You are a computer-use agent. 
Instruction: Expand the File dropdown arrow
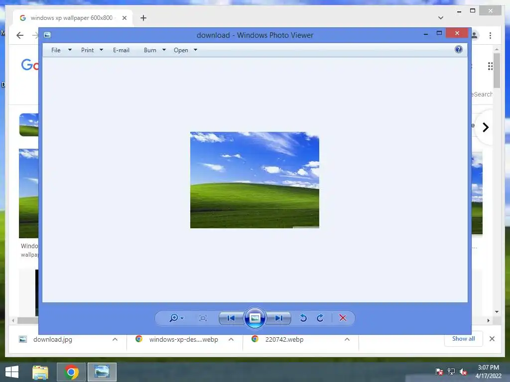tap(70, 50)
